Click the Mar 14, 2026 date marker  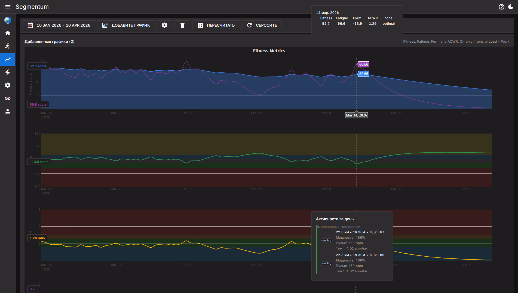(356, 115)
